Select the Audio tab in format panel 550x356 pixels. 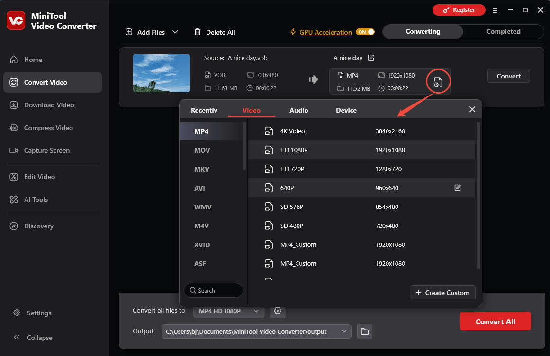tap(299, 110)
